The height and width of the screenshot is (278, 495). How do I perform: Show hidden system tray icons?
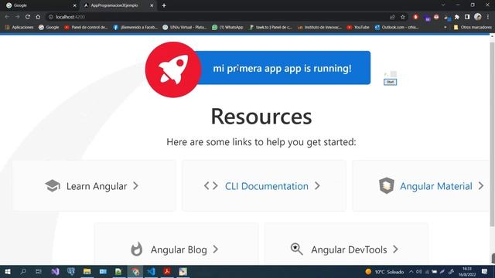[x=411, y=271]
